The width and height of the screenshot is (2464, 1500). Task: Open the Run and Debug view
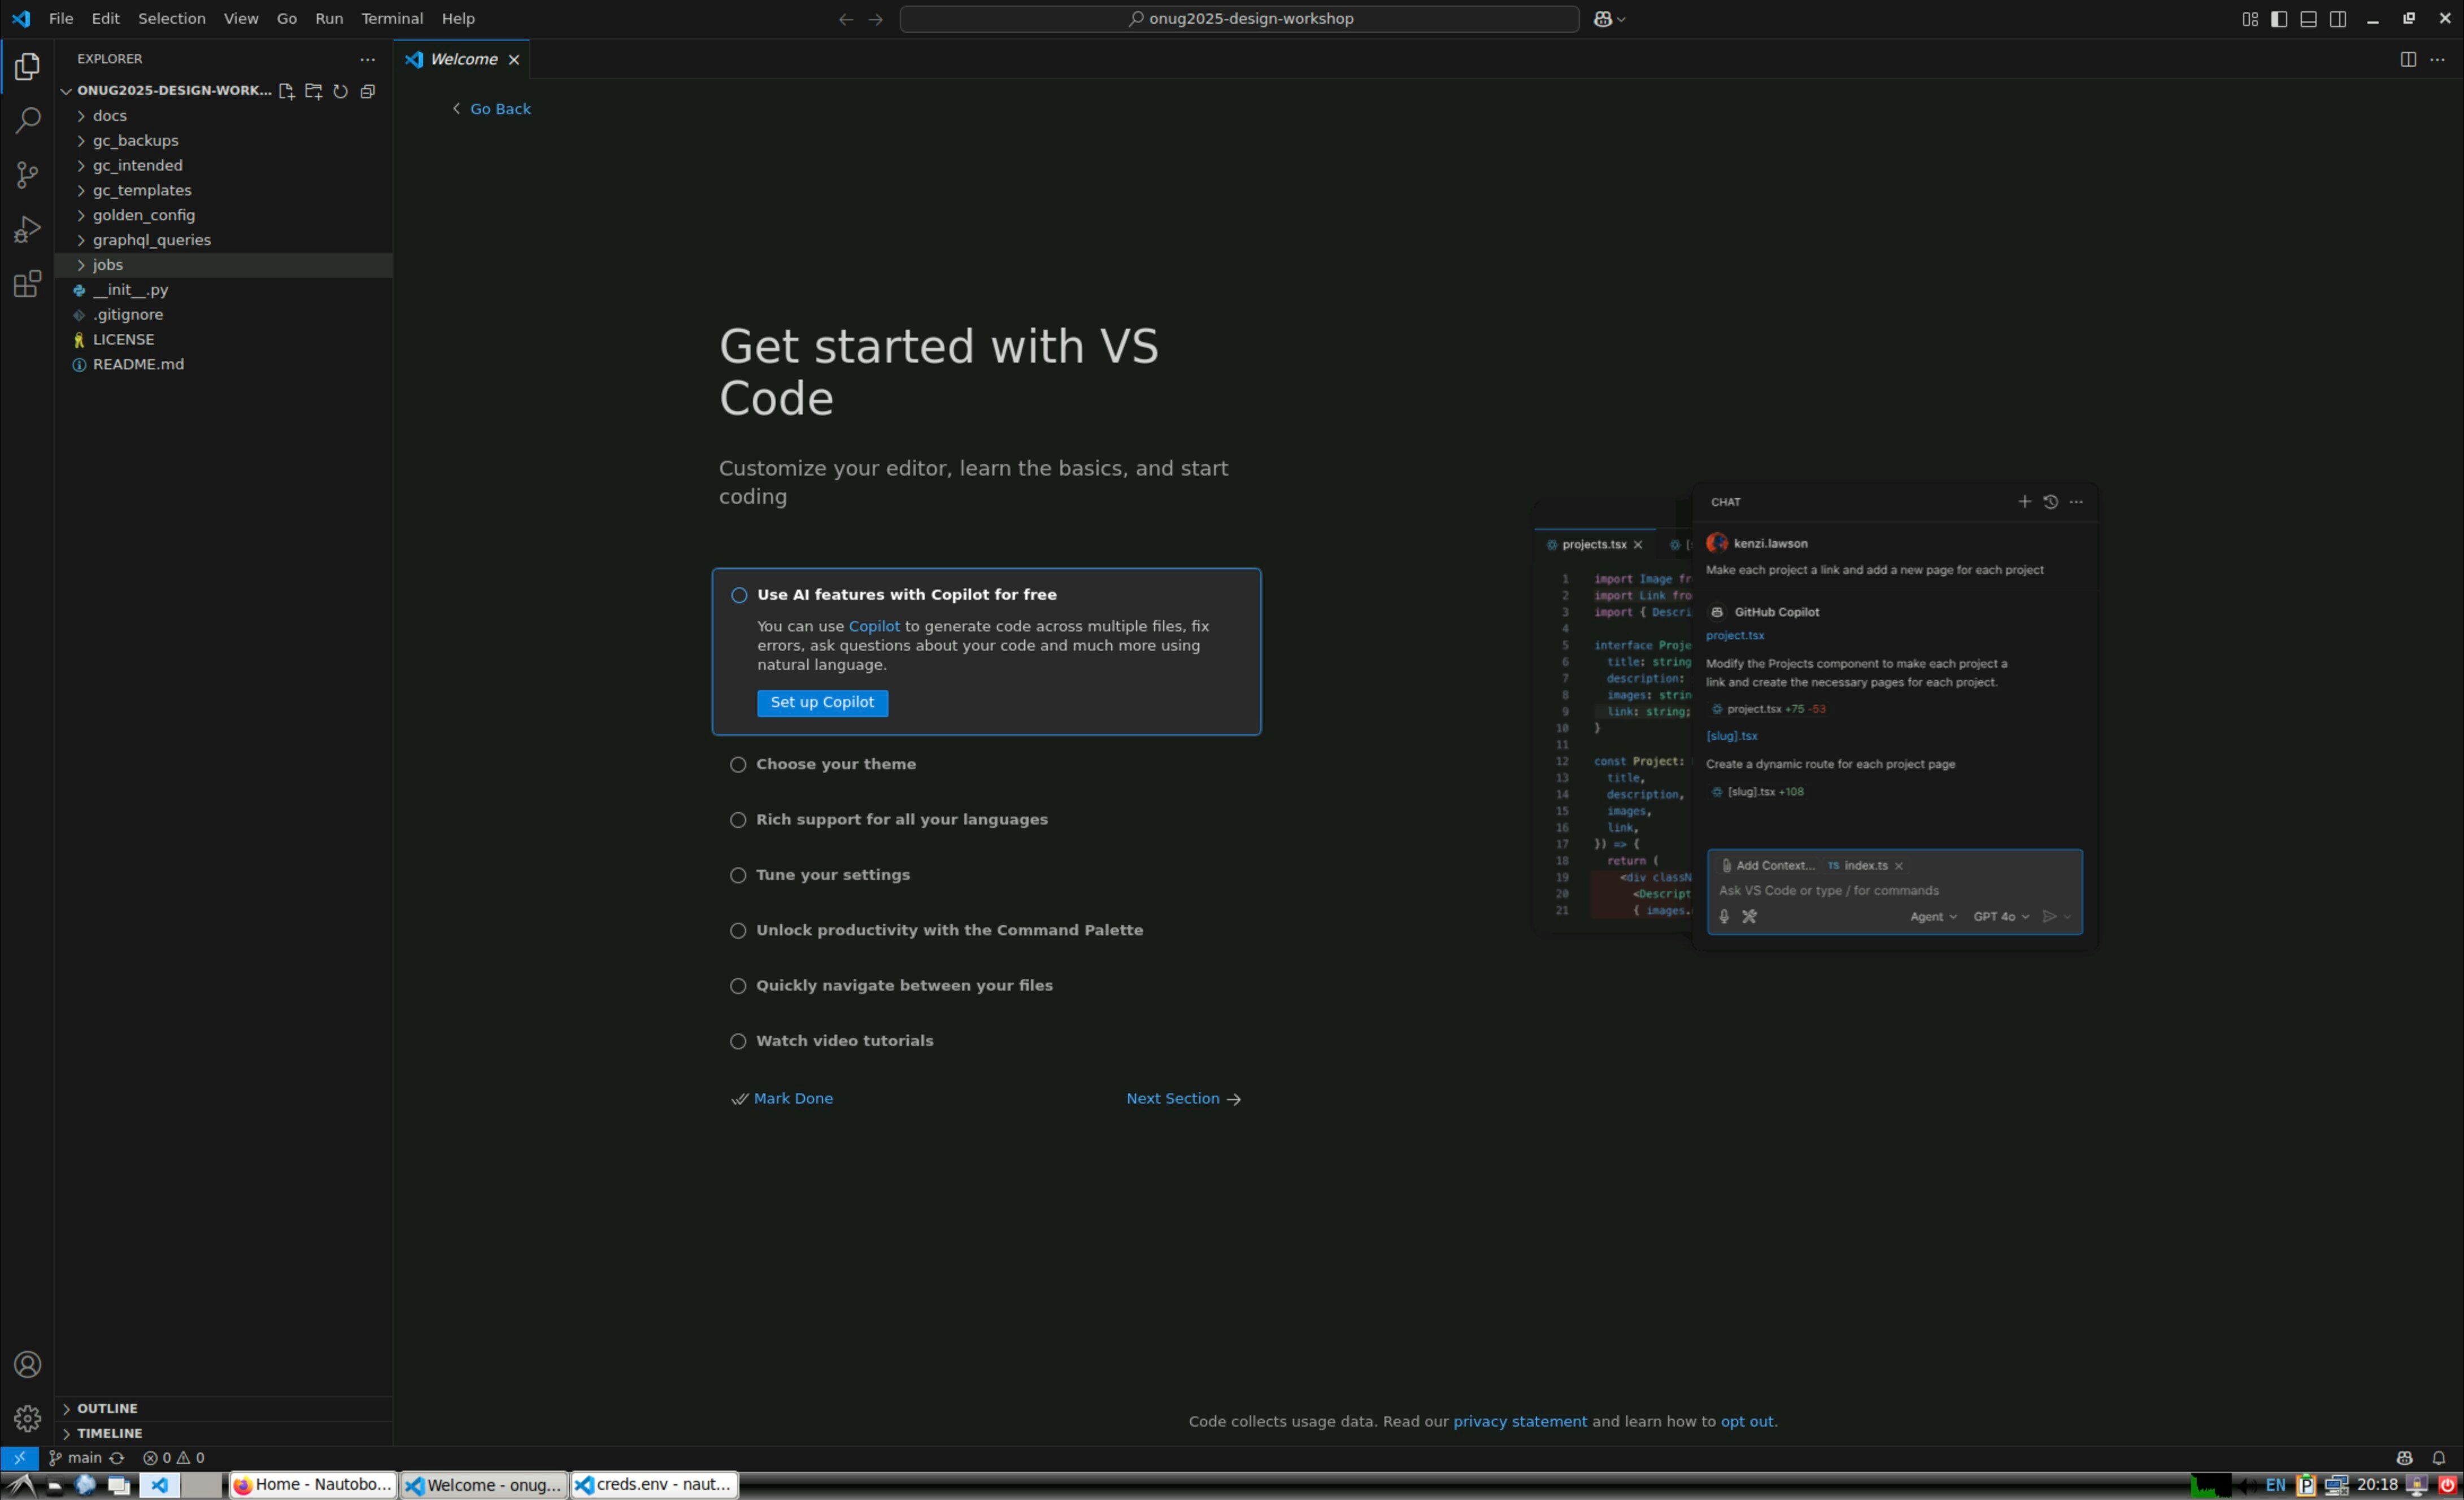(28, 230)
